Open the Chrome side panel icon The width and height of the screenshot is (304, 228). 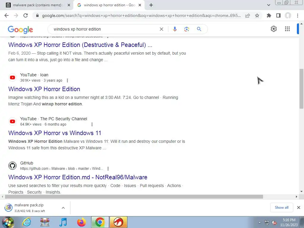278,15
